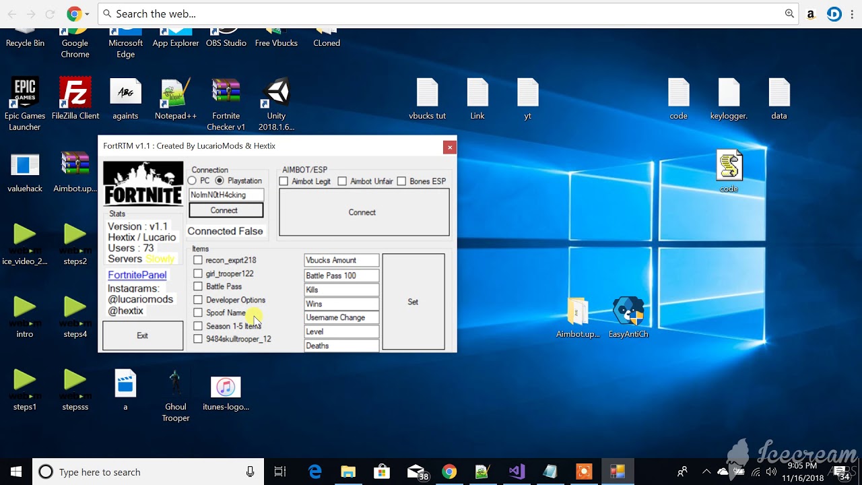Check the Developer Options checkbox
The image size is (862, 485).
(x=198, y=300)
